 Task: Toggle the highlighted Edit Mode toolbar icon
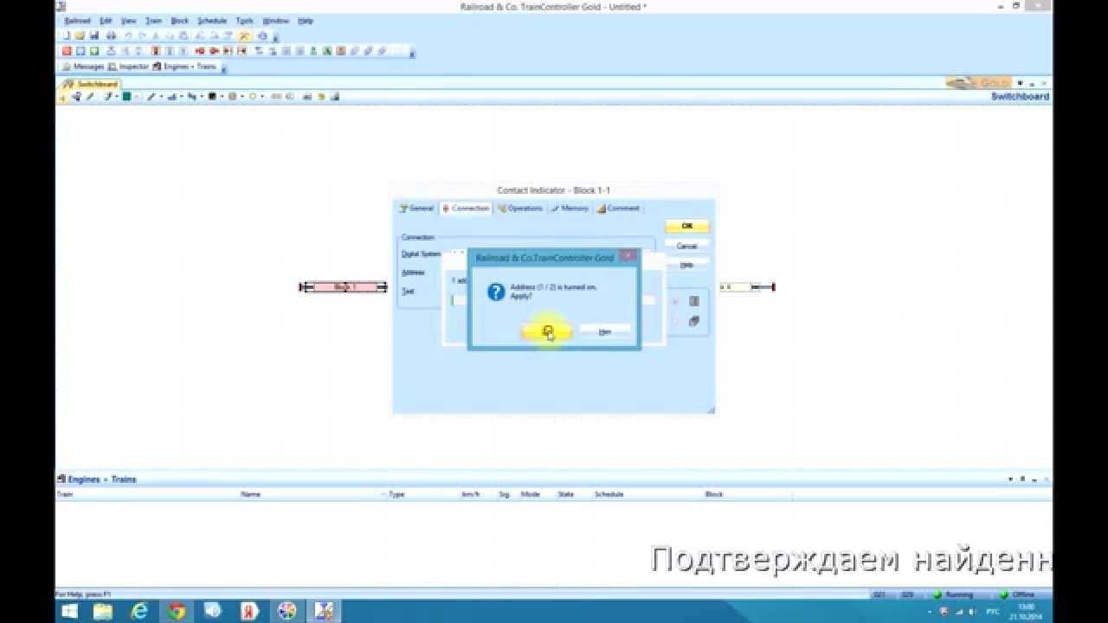[245, 36]
